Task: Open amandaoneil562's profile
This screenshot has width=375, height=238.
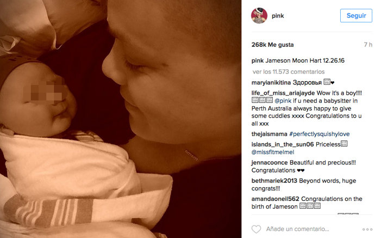Action: pos(275,199)
